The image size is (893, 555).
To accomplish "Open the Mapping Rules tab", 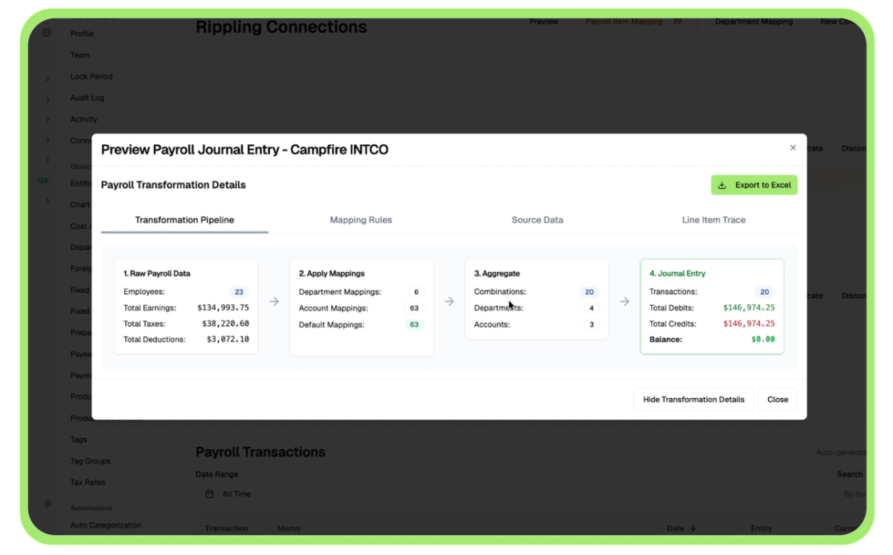I will pyautogui.click(x=361, y=219).
